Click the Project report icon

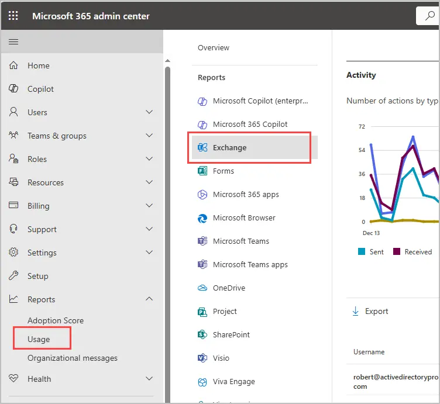[x=202, y=312]
